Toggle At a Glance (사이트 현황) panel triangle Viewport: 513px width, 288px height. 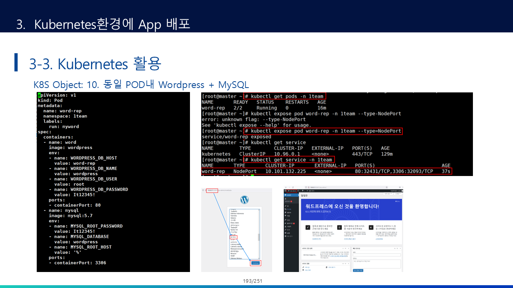tap(349, 264)
